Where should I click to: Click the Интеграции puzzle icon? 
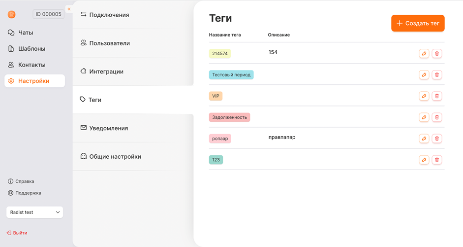(84, 71)
